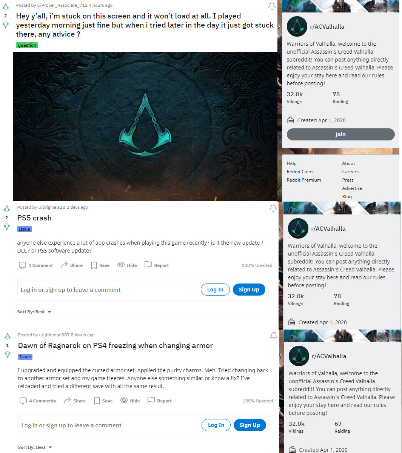Open the Assassin's Creed loading screen image
Image resolution: width=402 pixels, height=453 pixels.
145,126
